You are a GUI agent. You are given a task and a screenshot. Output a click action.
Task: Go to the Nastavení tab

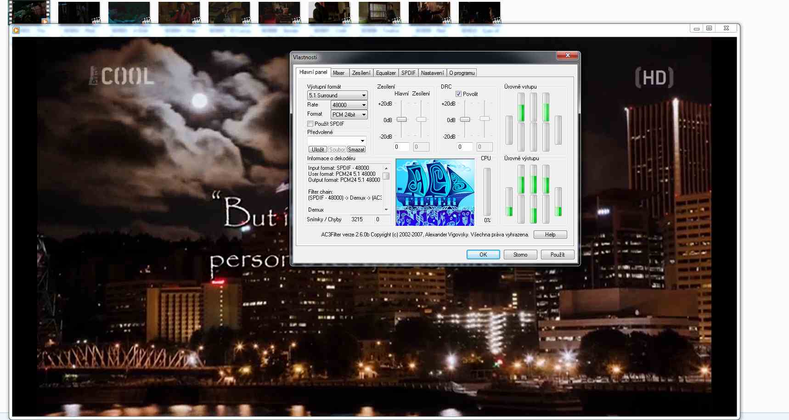pyautogui.click(x=432, y=73)
